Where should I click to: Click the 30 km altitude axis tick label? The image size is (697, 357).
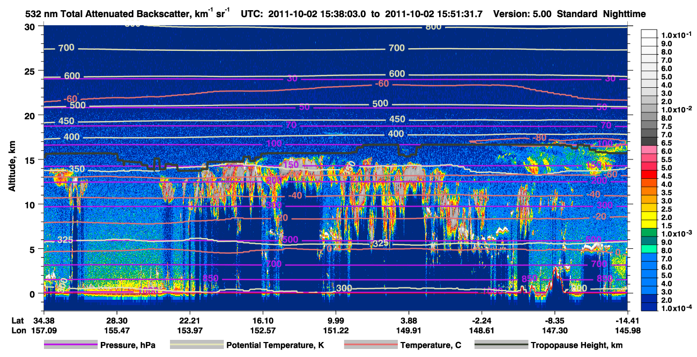(31, 27)
